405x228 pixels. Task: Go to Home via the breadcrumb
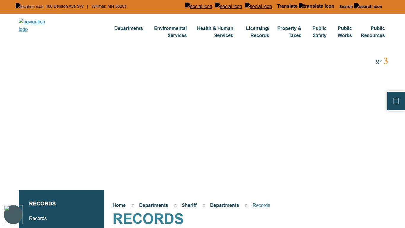point(119,205)
